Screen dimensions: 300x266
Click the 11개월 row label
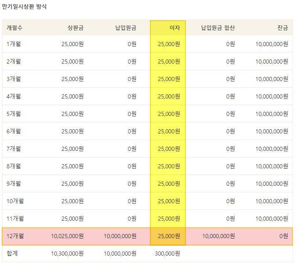point(15,219)
